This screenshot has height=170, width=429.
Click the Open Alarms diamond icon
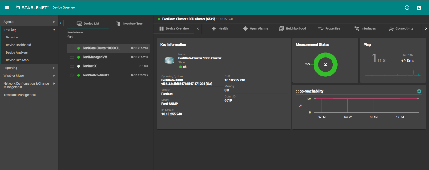click(245, 28)
